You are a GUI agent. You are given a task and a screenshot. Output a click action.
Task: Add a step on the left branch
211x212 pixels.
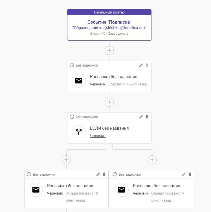click(66, 160)
